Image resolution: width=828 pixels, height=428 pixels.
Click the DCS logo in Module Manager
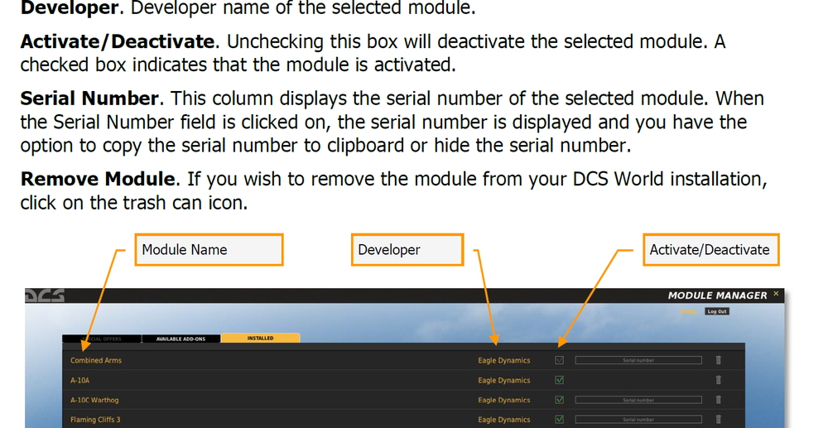click(45, 296)
